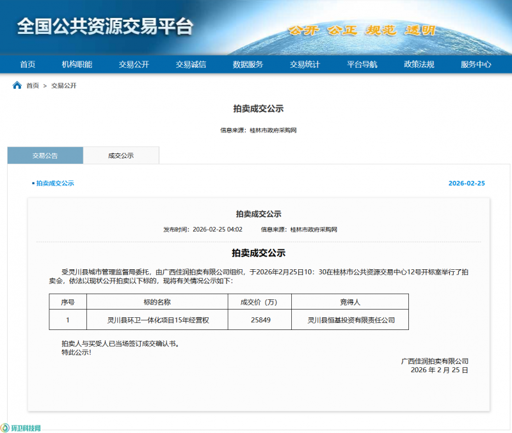Select the 交易统计 navigation item
This screenshot has width=512, height=433.
tap(305, 65)
